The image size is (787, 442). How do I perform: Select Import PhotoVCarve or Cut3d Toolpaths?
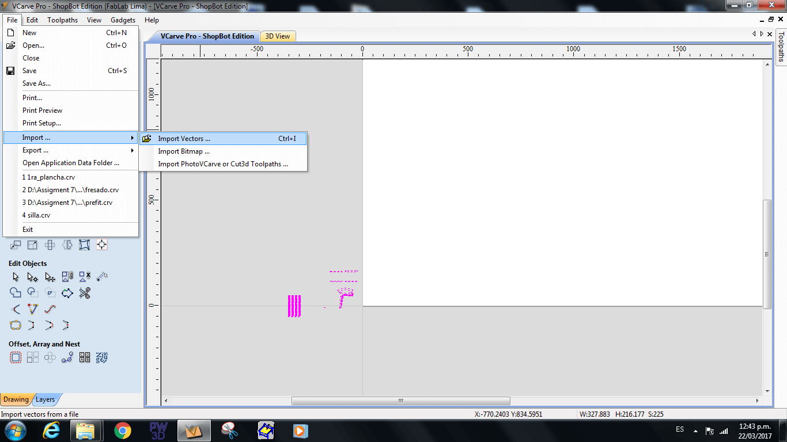(224, 164)
